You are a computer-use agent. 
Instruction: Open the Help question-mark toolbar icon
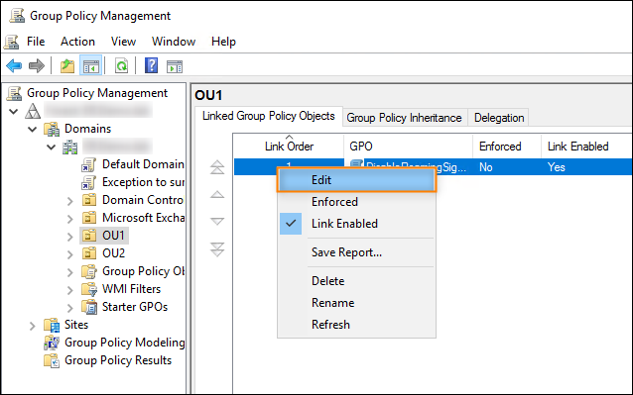click(x=151, y=65)
